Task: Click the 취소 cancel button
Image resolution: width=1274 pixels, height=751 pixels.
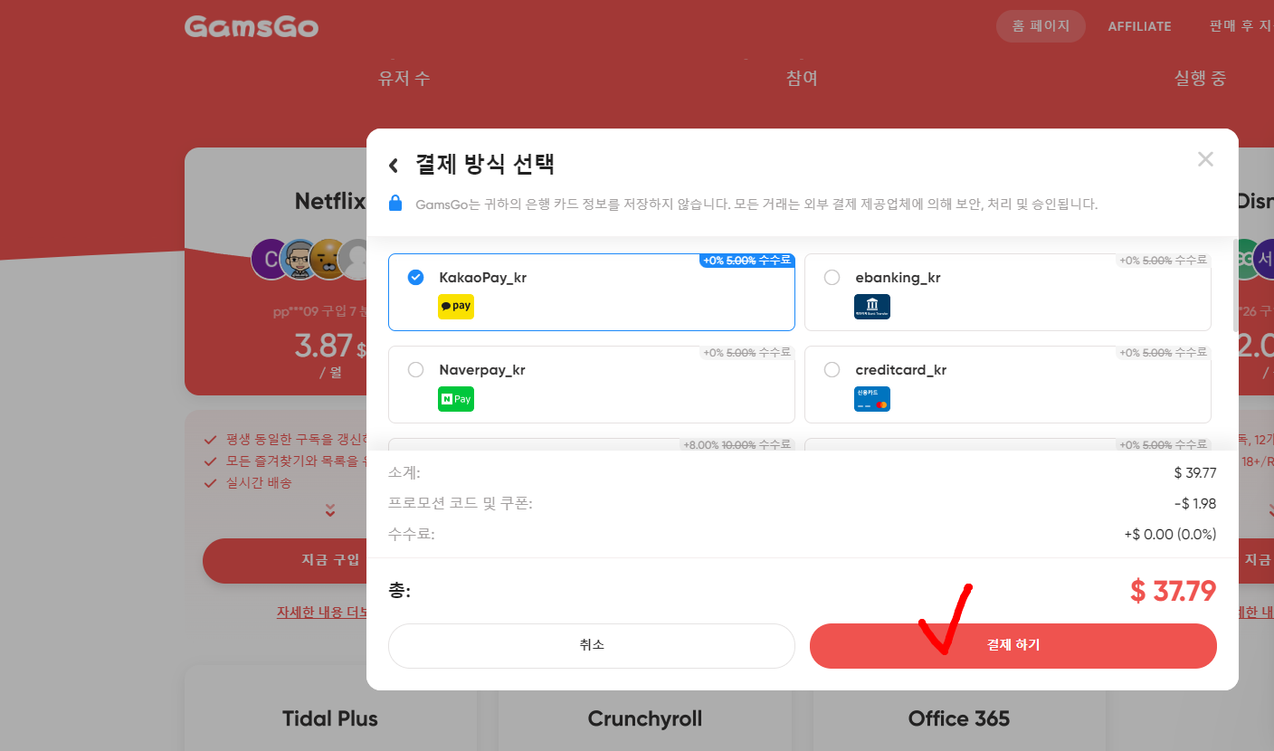Action: 592,646
